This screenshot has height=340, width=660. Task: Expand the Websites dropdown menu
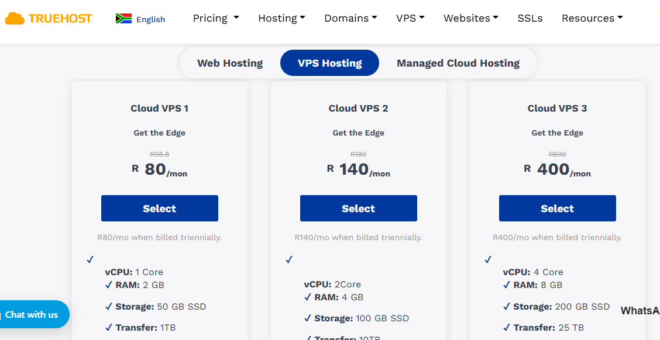471,18
